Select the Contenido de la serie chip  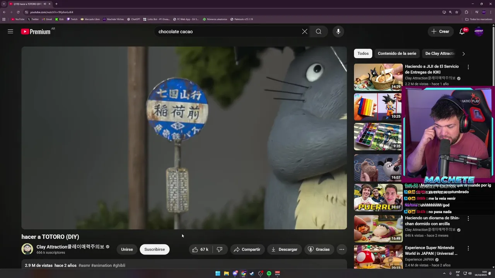[x=397, y=54]
